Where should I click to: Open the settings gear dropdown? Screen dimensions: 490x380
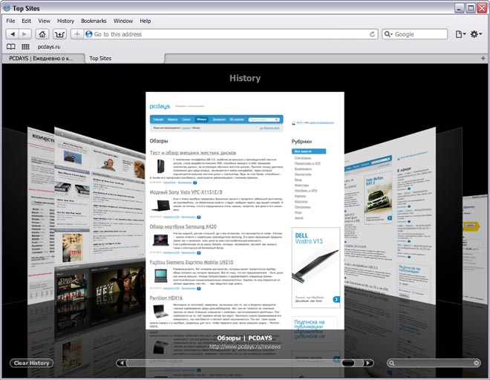(476, 34)
